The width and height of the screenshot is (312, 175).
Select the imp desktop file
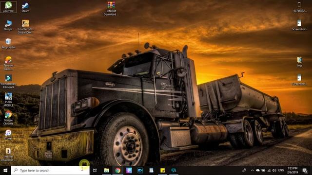tap(299, 62)
